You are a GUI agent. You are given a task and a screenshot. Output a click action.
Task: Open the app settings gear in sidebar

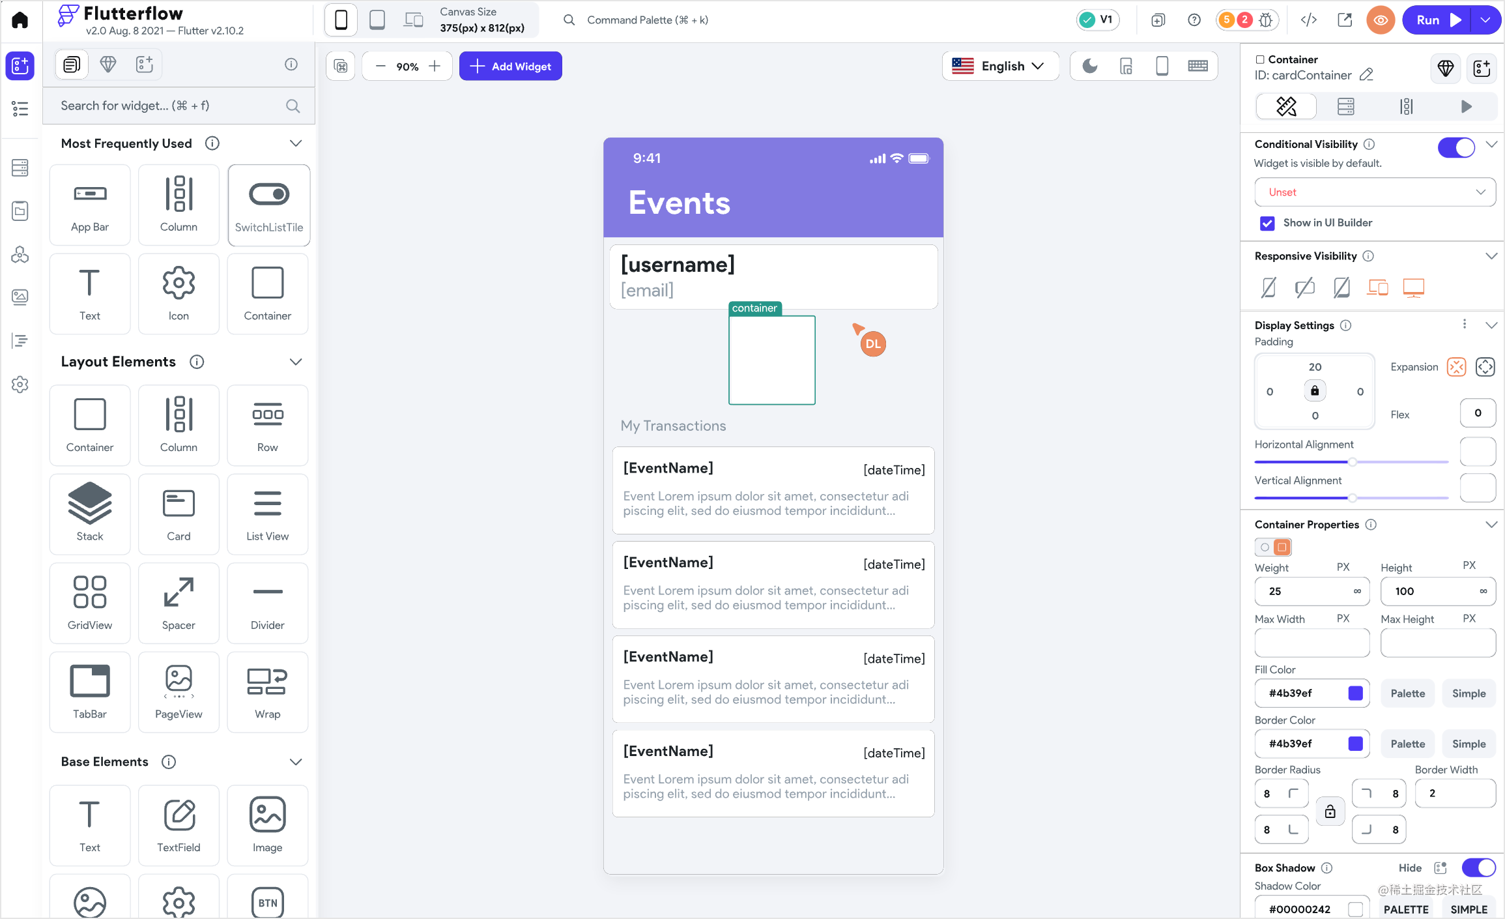point(20,385)
